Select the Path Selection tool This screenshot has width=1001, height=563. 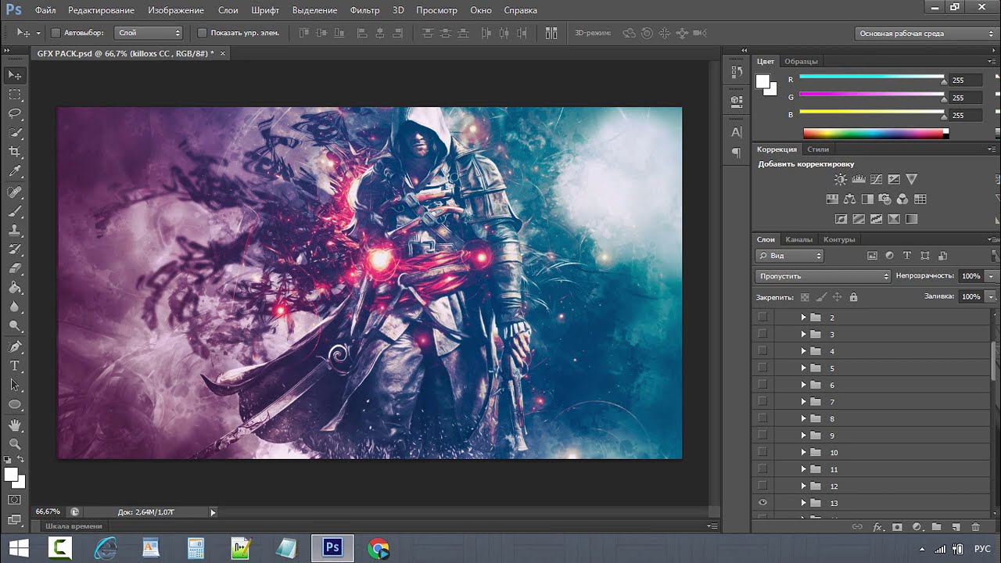point(15,385)
